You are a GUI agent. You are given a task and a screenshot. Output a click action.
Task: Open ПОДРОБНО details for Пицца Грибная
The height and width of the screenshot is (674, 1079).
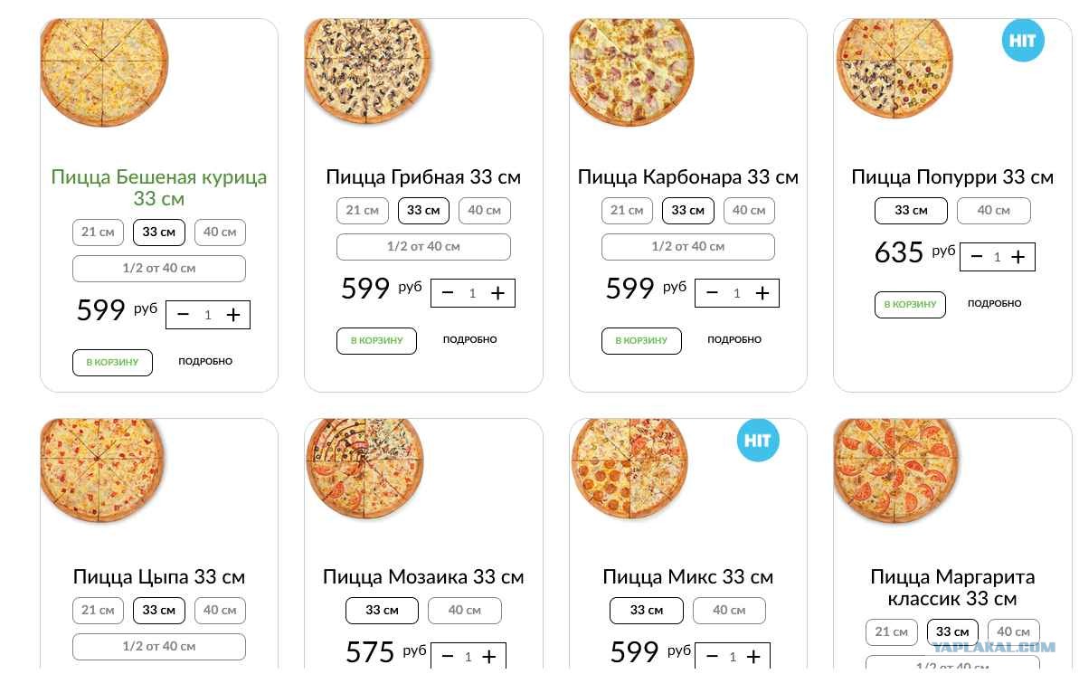470,340
